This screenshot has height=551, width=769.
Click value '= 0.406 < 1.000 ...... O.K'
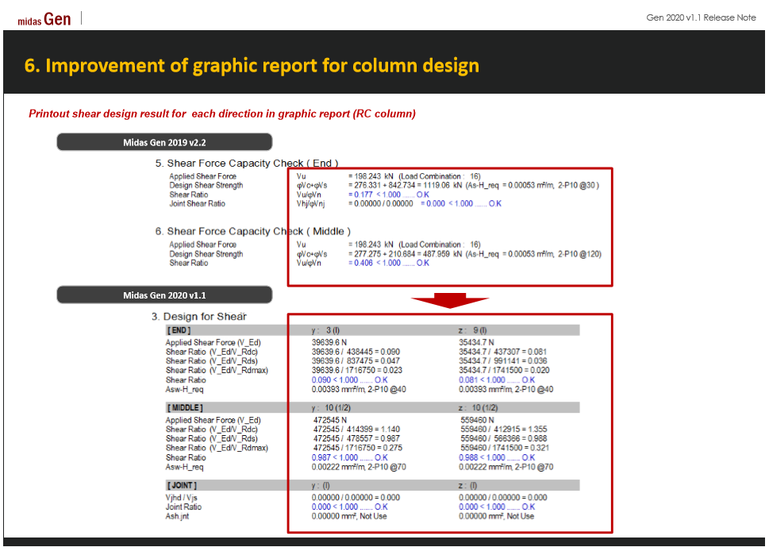pos(389,263)
